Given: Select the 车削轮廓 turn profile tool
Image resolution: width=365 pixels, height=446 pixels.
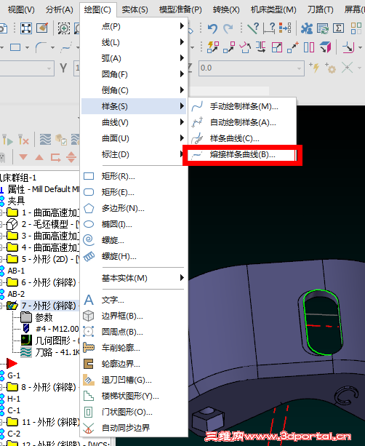Looking at the screenshot, I should click(134, 348).
